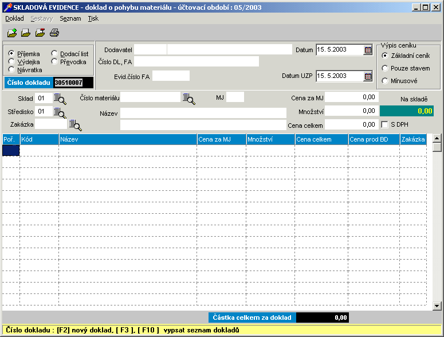Open calendar picker for Datum field
This screenshot has height=337, width=444.
tap(368, 50)
